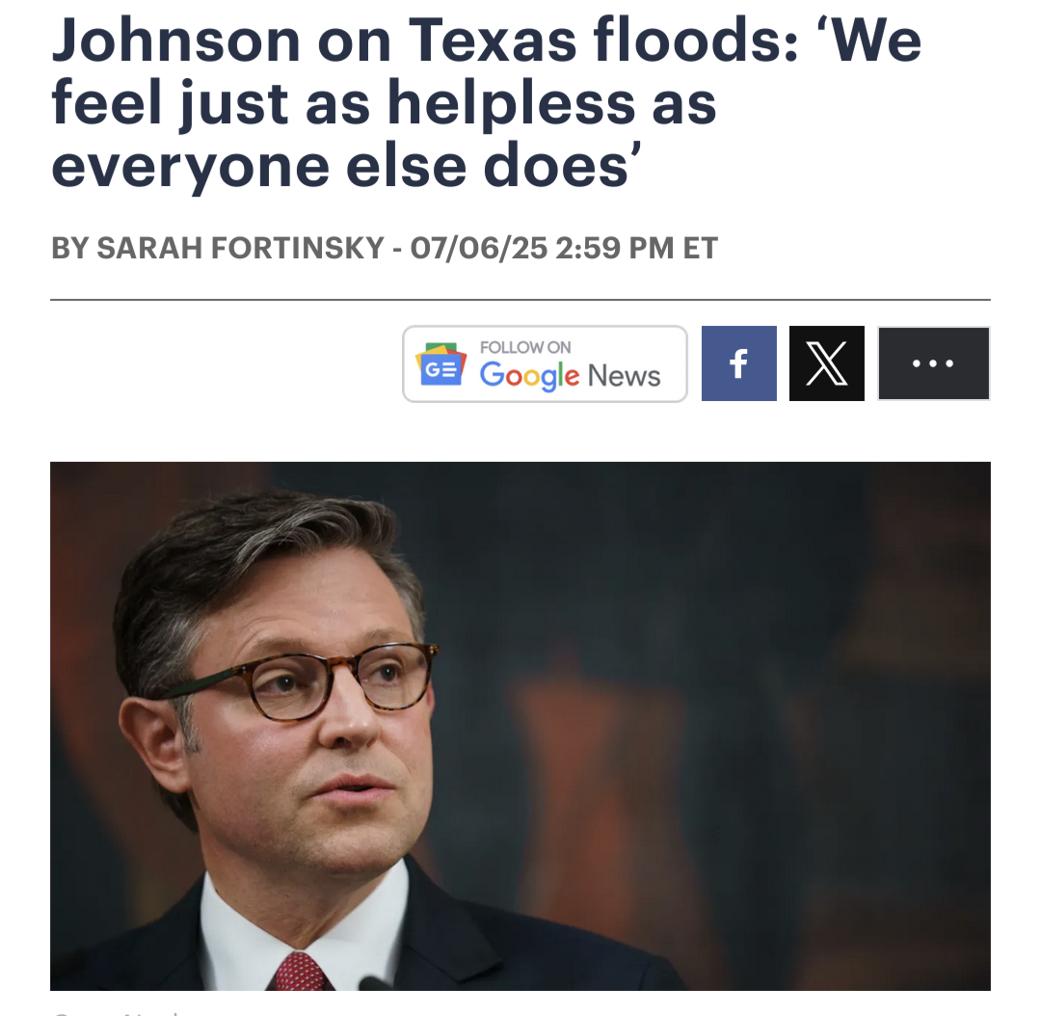1041x1016 pixels.
Task: Click the colorful Google News logo icon
Action: (440, 364)
